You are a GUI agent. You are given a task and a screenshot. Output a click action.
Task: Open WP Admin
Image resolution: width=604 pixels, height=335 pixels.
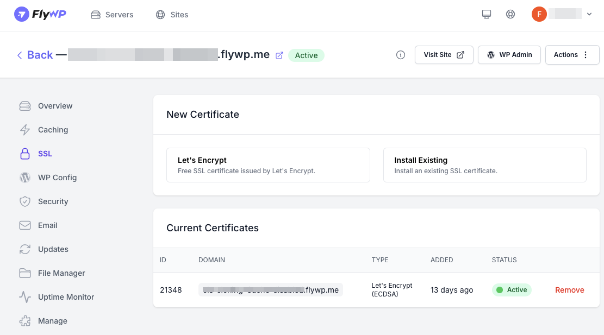pyautogui.click(x=509, y=54)
